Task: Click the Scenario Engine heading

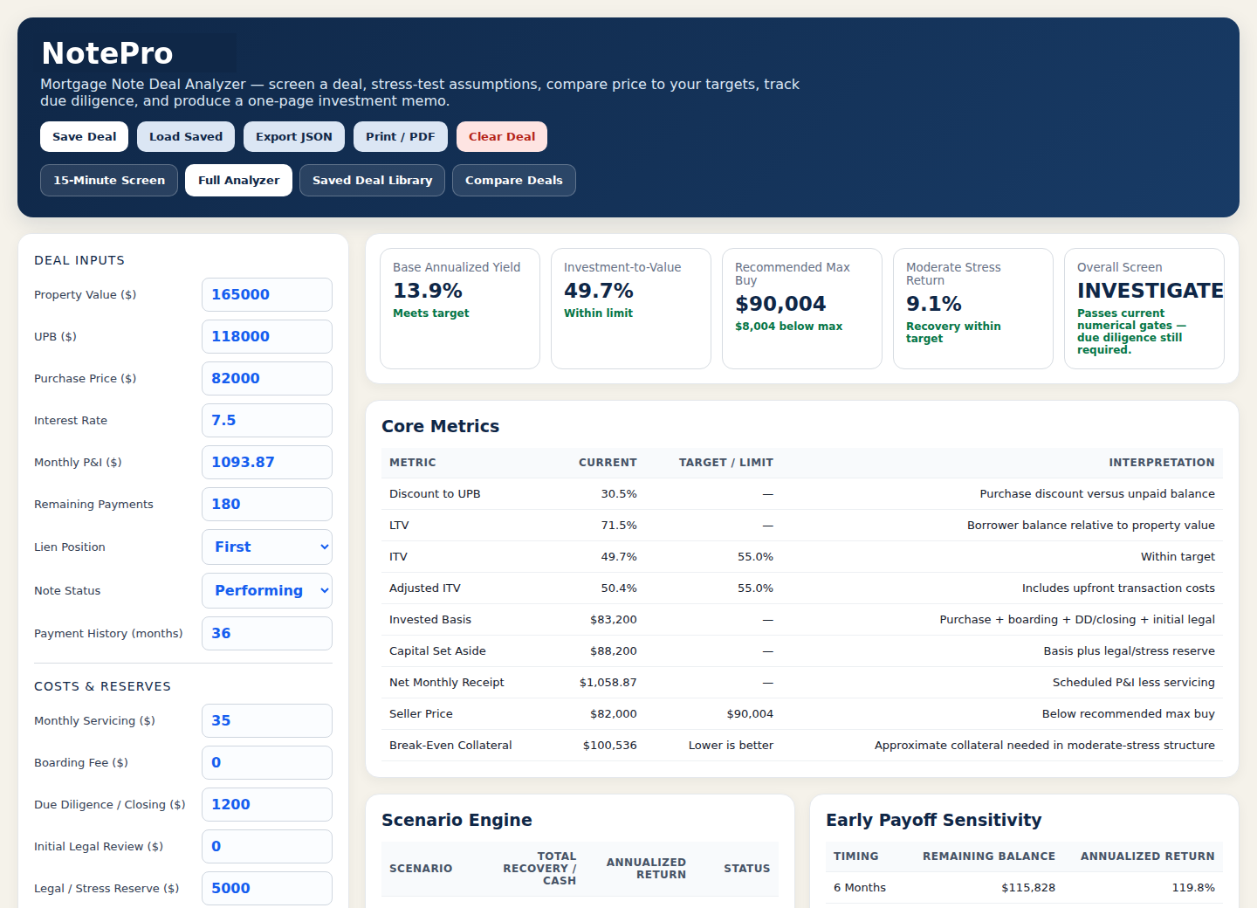Action: [x=457, y=820]
